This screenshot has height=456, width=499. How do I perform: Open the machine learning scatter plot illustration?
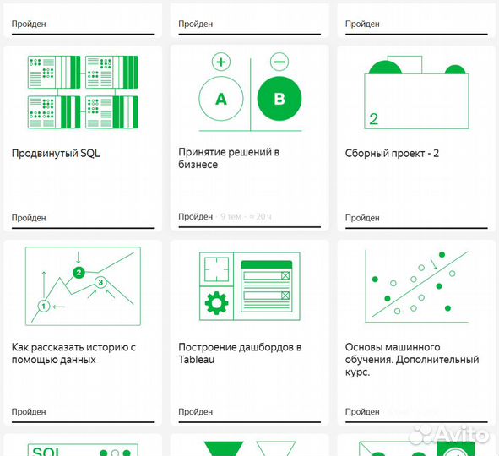(x=416, y=286)
